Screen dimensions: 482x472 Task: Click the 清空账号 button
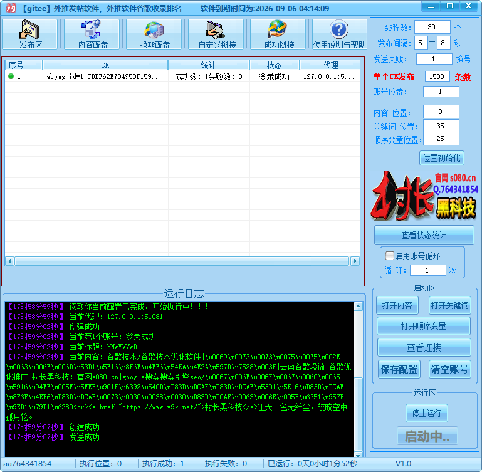coord(450,369)
